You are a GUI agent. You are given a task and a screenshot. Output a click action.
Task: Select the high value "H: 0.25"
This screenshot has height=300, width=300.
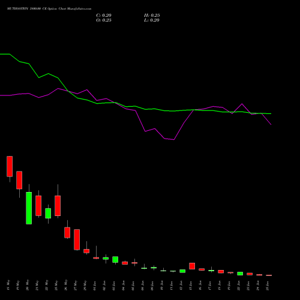click(152, 16)
